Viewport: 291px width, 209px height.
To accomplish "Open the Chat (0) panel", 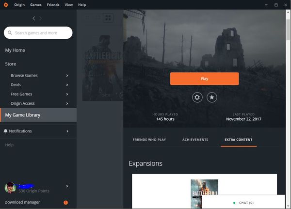I will (x=243, y=202).
